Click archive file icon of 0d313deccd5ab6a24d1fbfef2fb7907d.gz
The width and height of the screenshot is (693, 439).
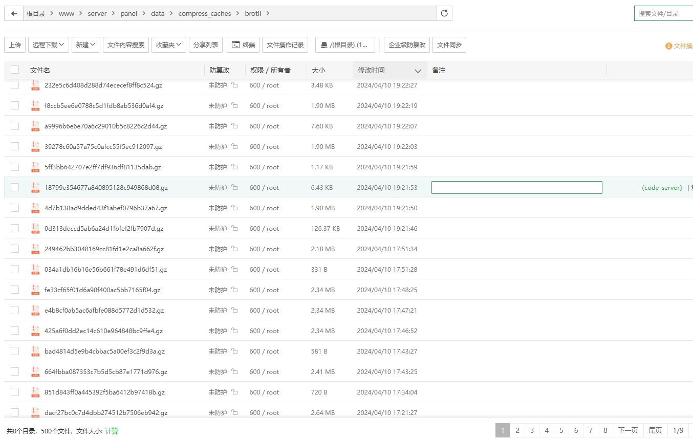click(x=35, y=228)
